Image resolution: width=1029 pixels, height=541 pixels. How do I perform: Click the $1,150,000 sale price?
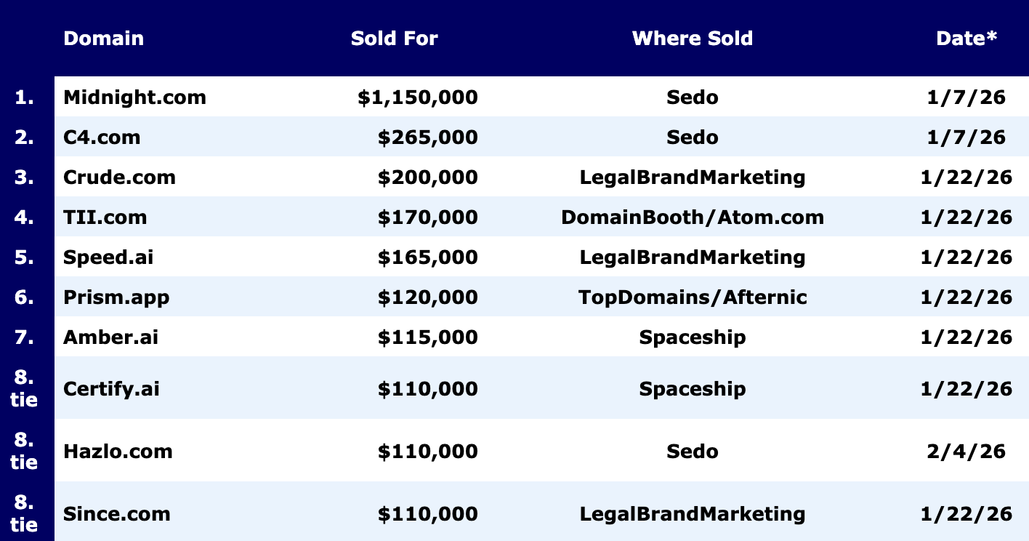(417, 97)
